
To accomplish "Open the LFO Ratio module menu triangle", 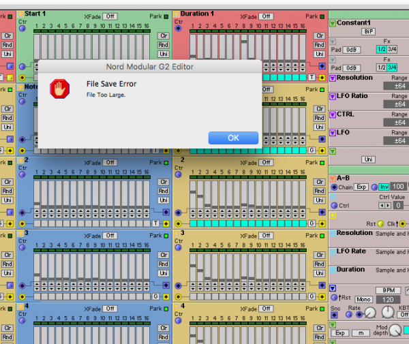I will [333, 97].
